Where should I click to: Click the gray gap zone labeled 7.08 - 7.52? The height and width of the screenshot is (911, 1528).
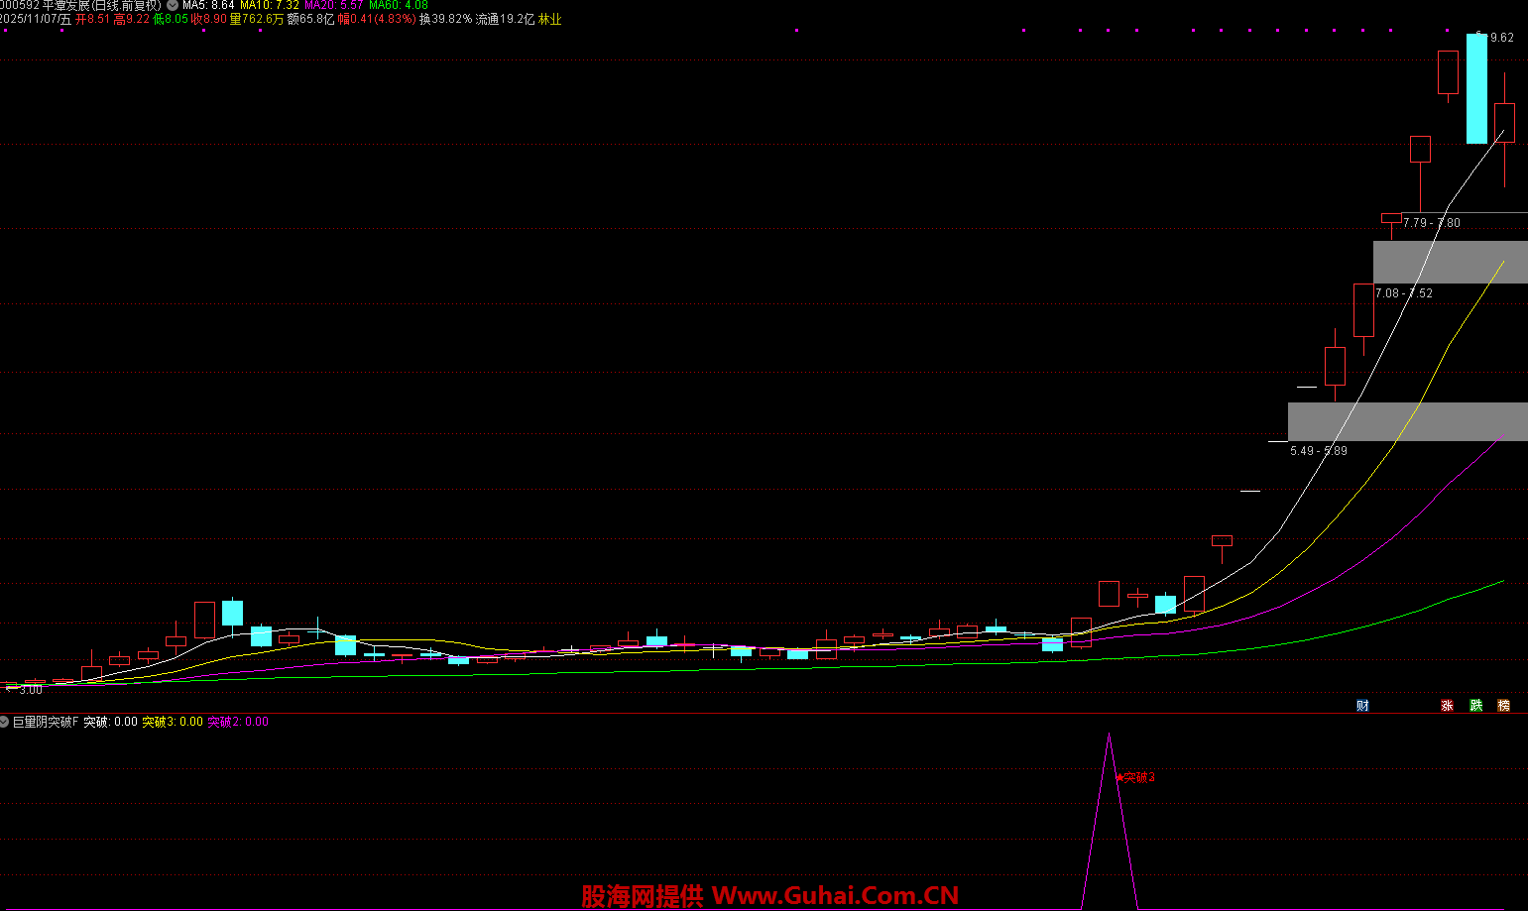click(x=1450, y=262)
